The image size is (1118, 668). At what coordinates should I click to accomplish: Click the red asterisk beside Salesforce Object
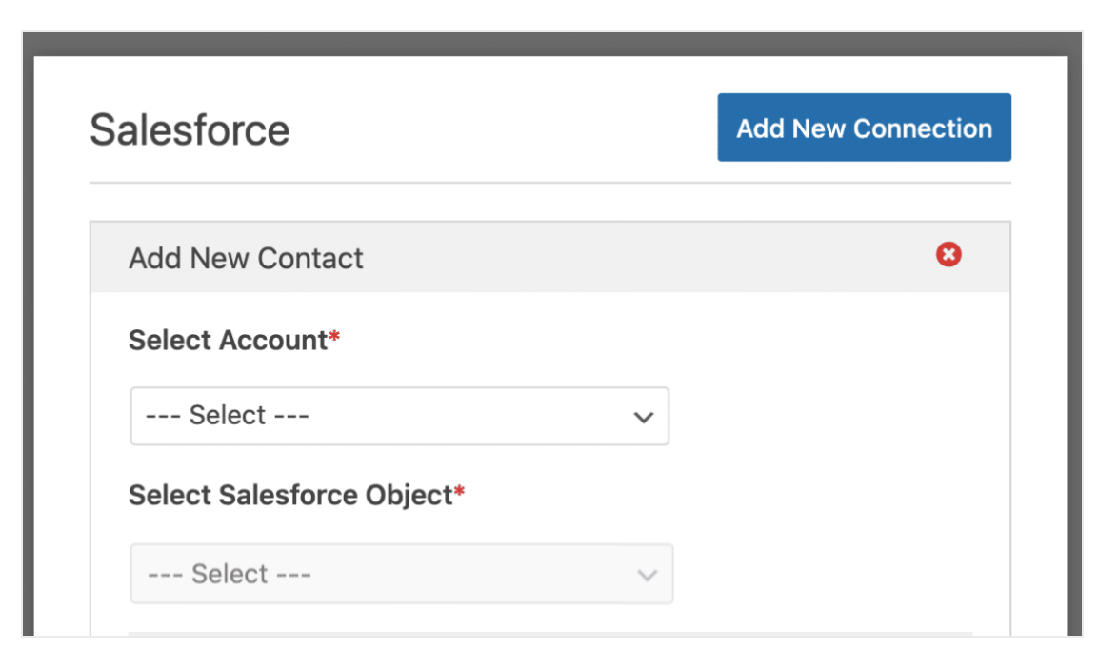[459, 493]
